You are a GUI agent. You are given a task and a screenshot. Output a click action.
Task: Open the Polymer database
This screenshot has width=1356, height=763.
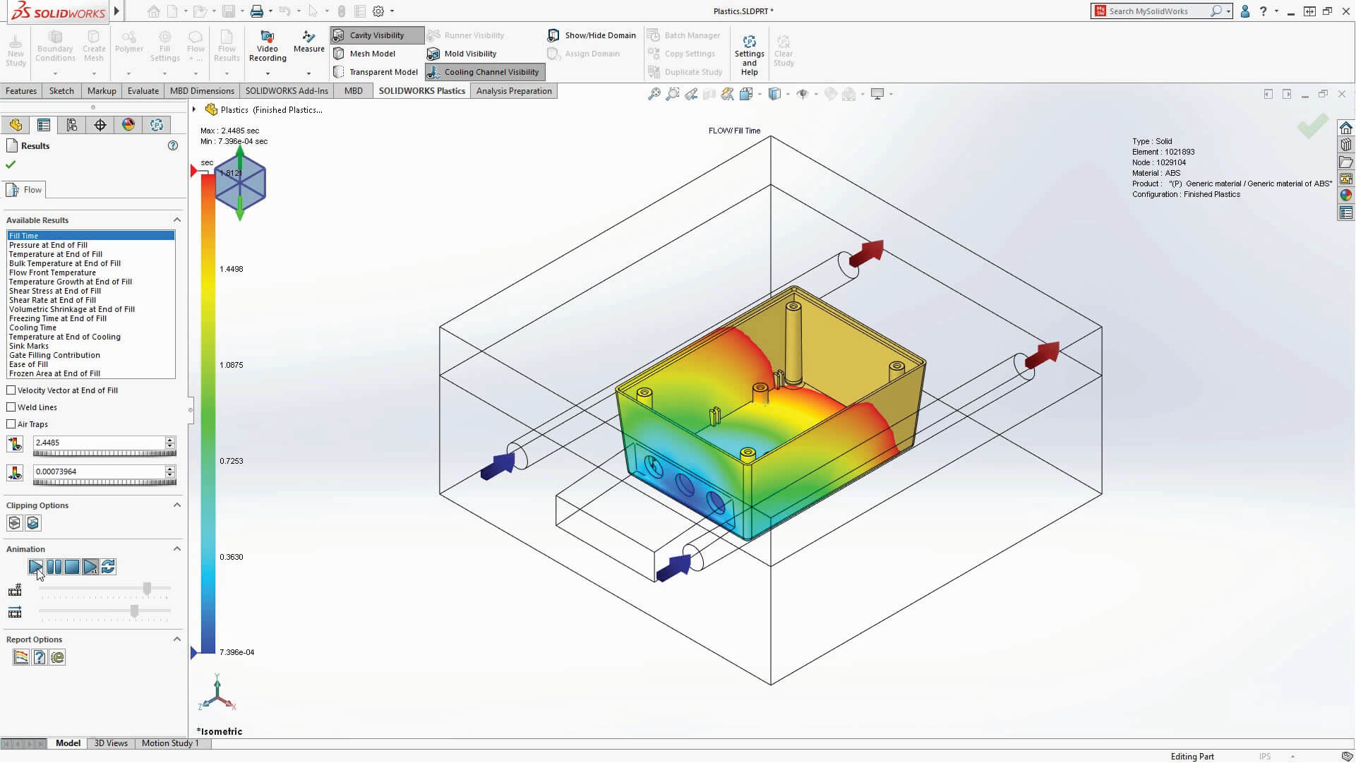tap(129, 44)
